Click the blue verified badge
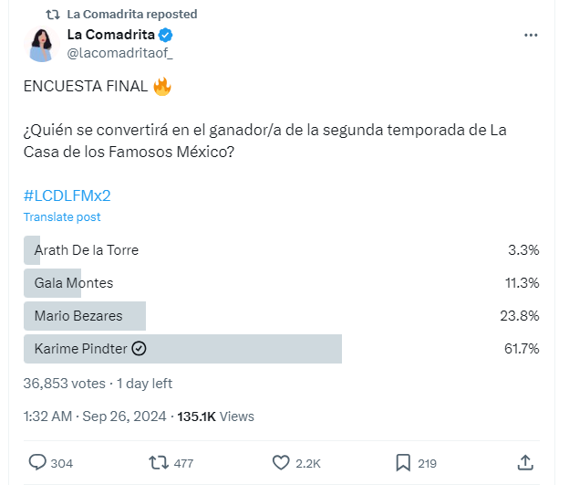The height and width of the screenshot is (485, 569). pyautogui.click(x=166, y=35)
